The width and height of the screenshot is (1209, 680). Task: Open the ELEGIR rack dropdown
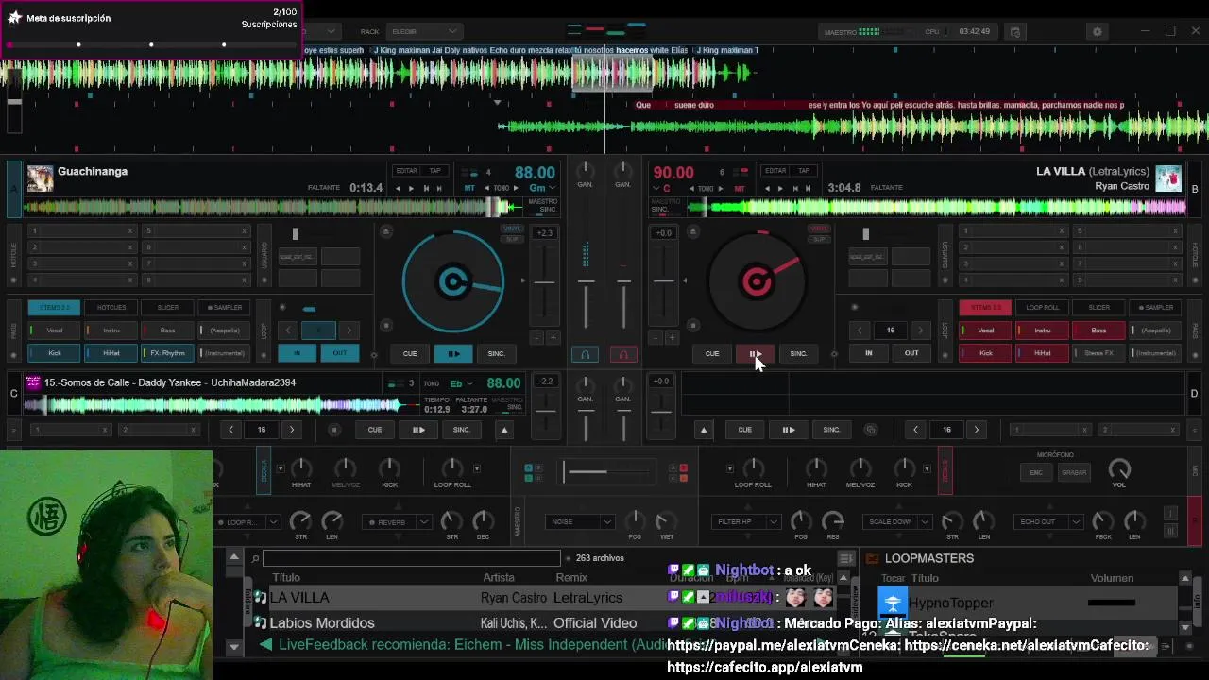[x=424, y=31]
